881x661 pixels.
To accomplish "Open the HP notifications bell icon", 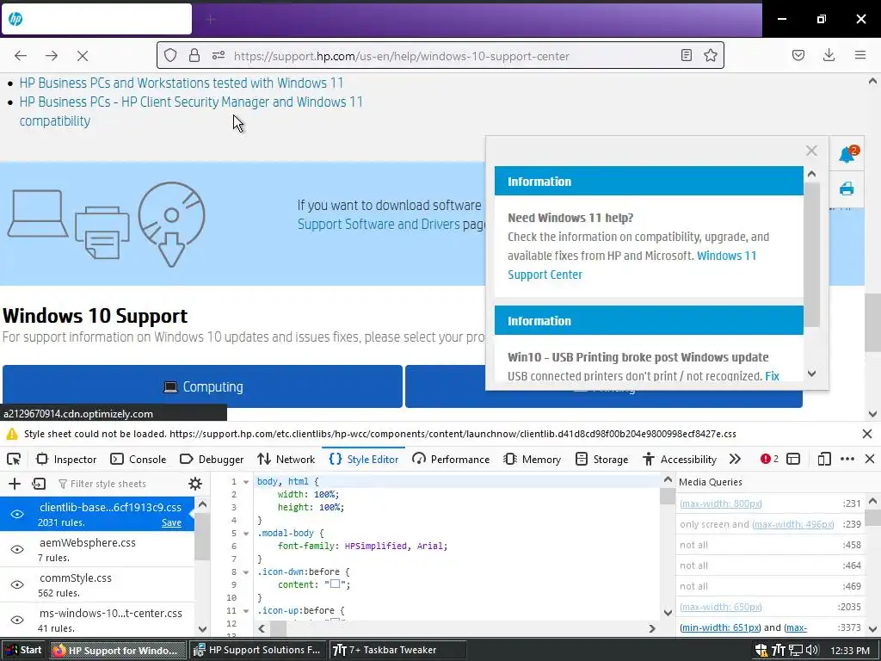I will point(847,154).
